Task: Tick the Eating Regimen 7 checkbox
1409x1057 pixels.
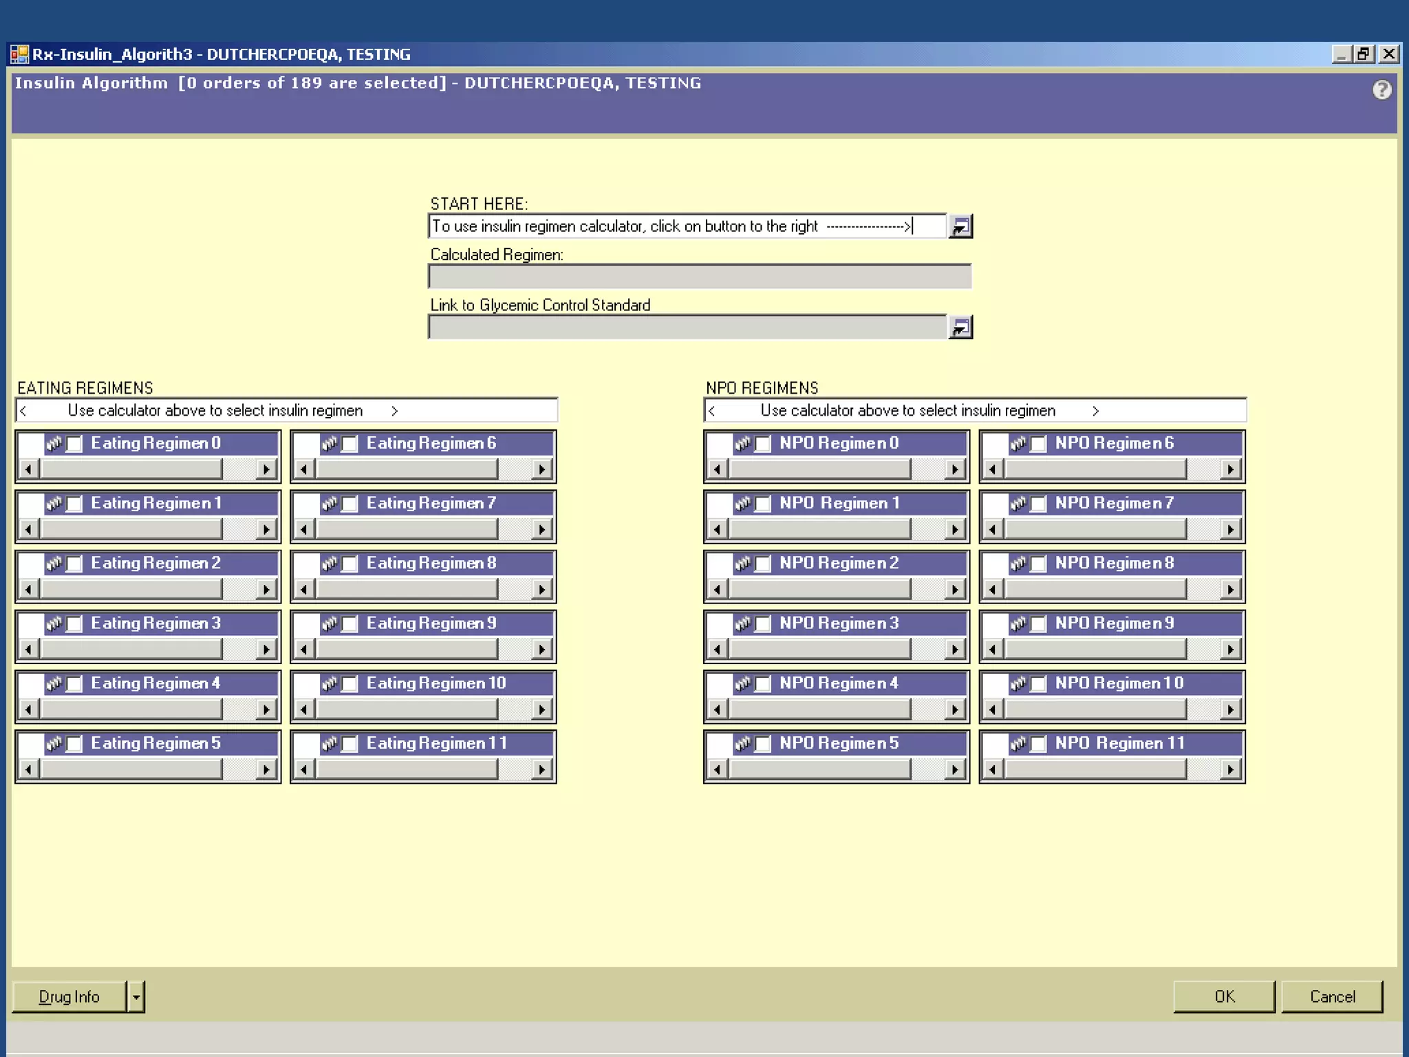Action: pos(349,504)
